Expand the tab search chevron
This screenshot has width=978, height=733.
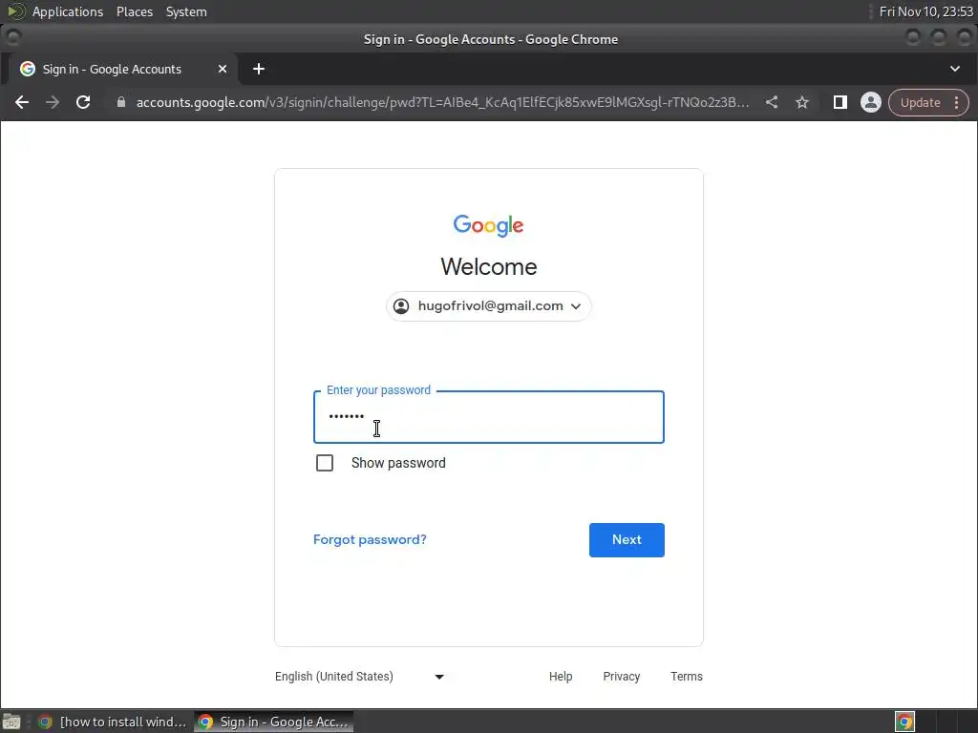pos(954,69)
